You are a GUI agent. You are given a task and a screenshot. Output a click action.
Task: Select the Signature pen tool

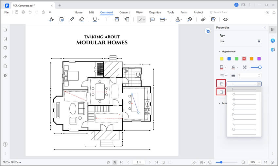coord(189,19)
